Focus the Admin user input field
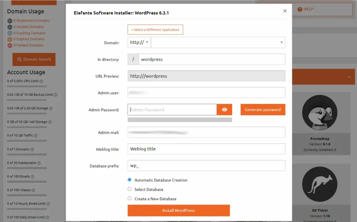Screen dimensions: 357x222 (206, 93)
